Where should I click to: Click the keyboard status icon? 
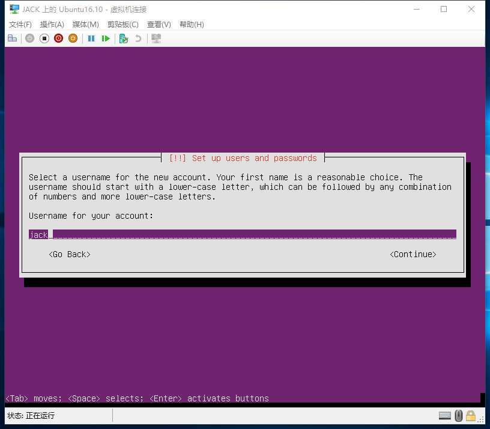point(445,416)
